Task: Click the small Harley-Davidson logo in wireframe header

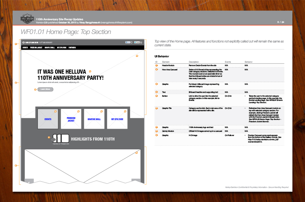Action: [24, 42]
